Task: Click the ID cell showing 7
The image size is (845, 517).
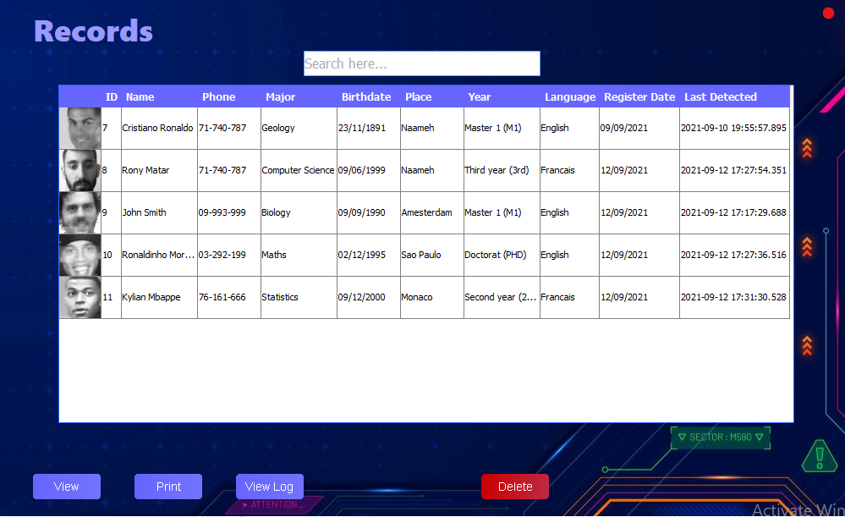Action: click(111, 129)
